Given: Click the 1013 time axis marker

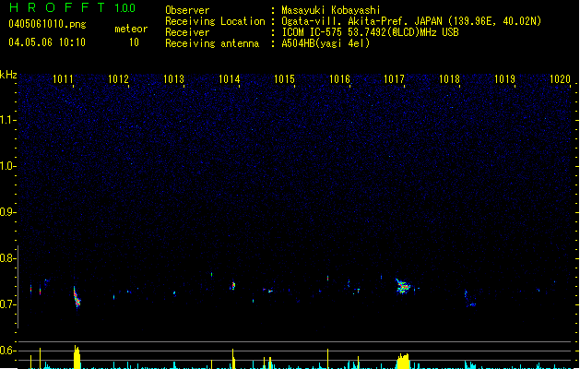Looking at the screenshot, I should tap(173, 79).
